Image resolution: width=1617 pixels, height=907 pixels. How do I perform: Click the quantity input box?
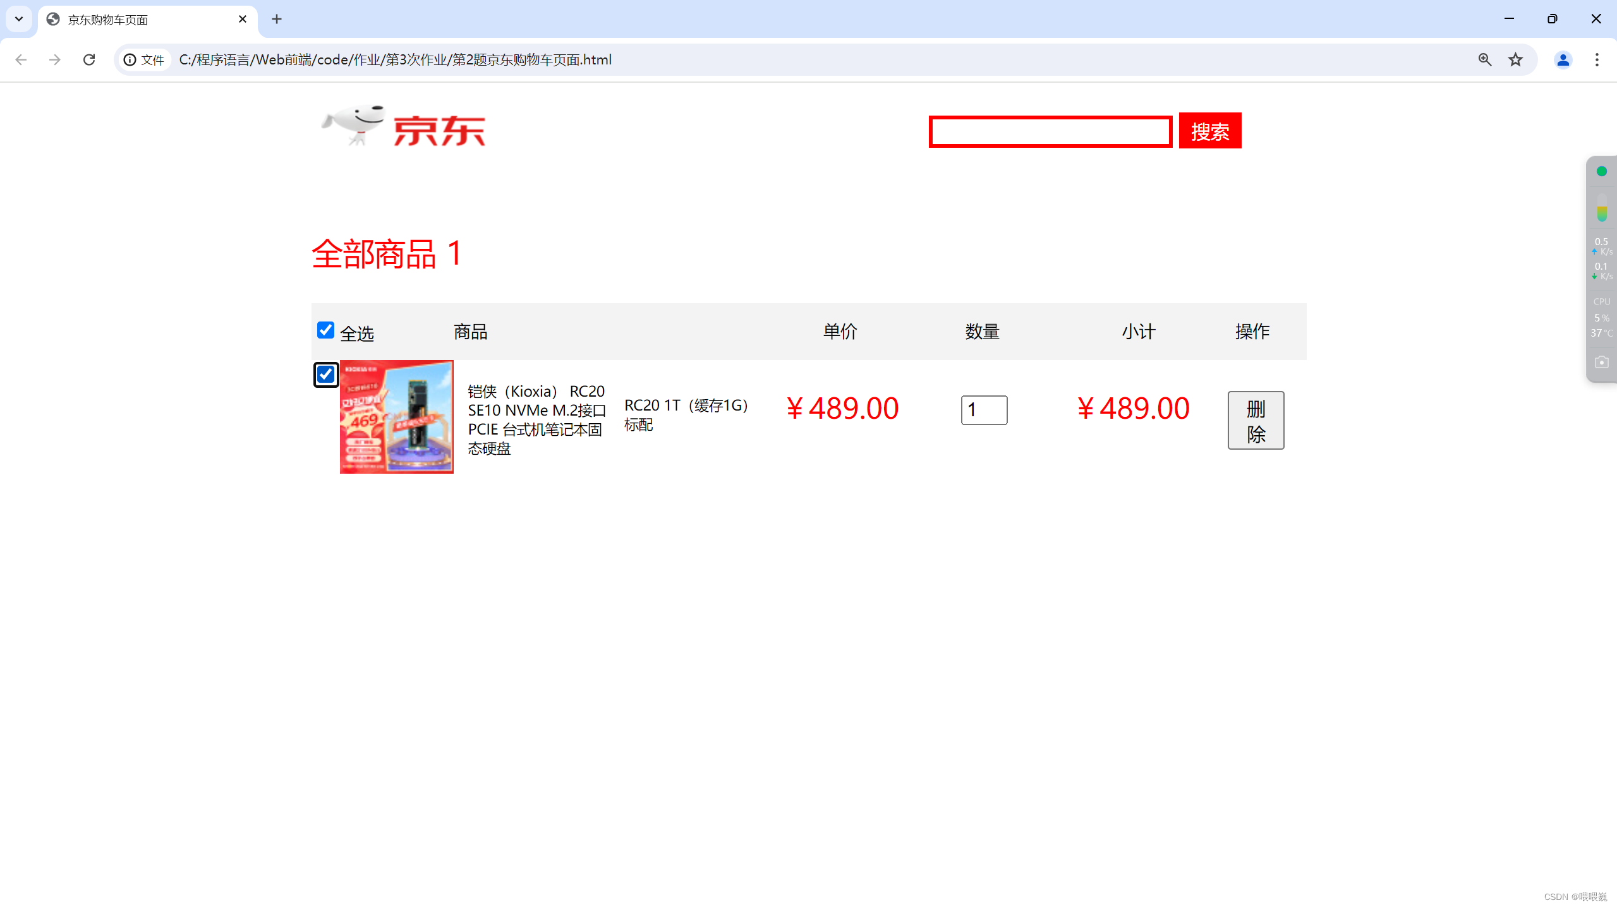click(x=983, y=410)
